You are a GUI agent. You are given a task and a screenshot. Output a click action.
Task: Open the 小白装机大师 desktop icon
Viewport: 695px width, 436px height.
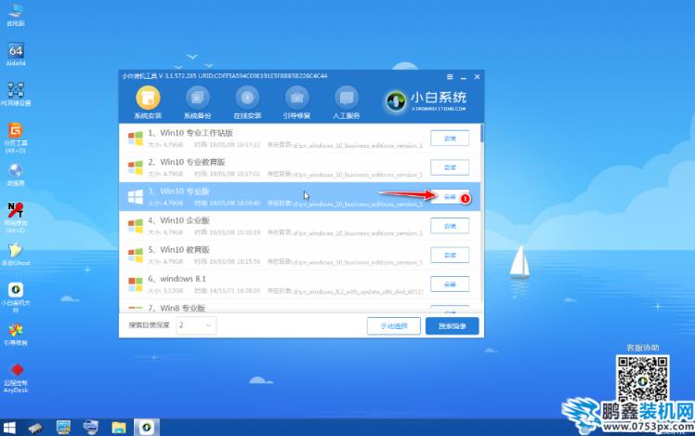[x=16, y=297]
